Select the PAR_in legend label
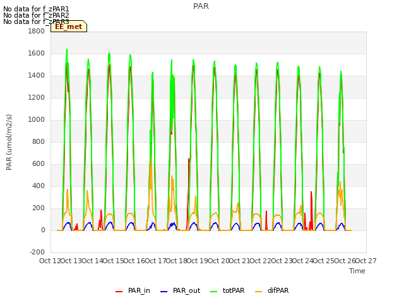404x303 pixels. point(139,290)
